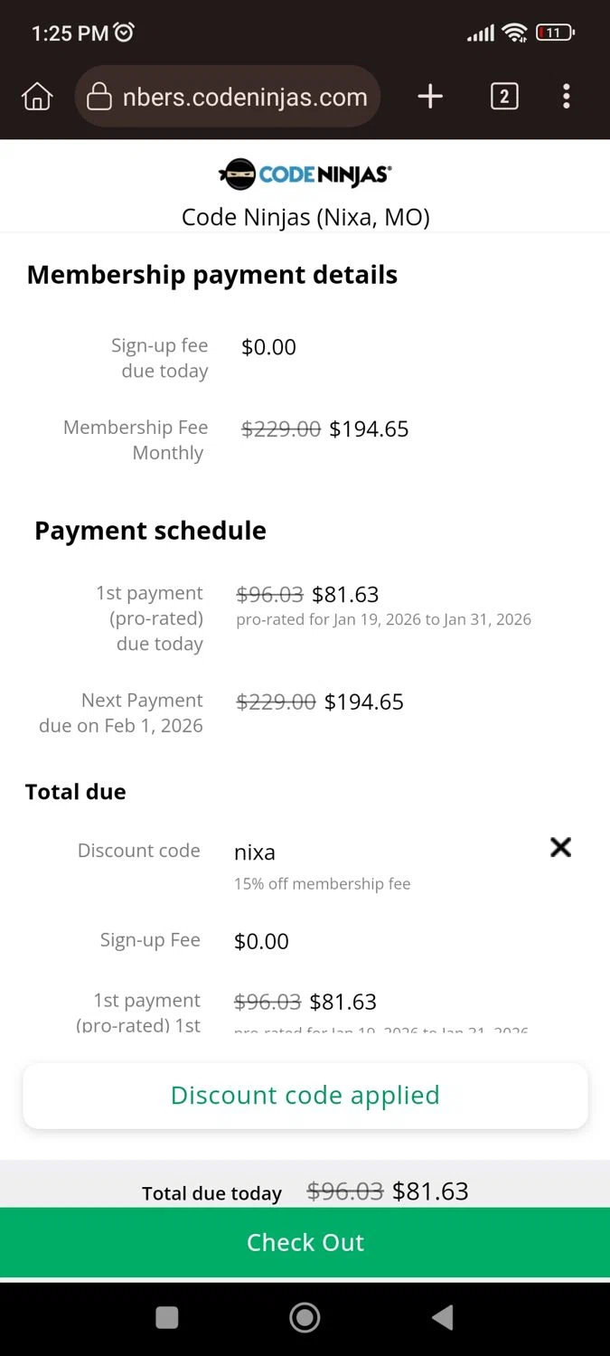Tap the codeninjas.com address bar
This screenshot has width=610, height=1356.
point(244,98)
